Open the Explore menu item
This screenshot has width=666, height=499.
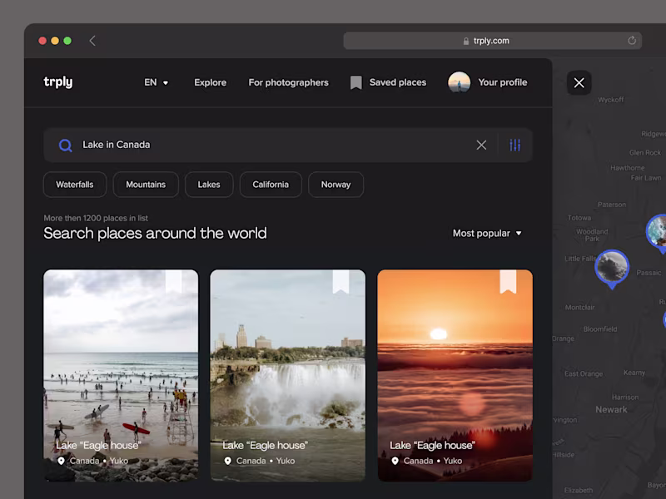tap(211, 82)
